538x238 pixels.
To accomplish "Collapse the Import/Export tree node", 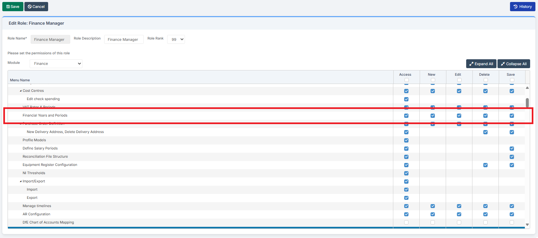I will click(21, 181).
